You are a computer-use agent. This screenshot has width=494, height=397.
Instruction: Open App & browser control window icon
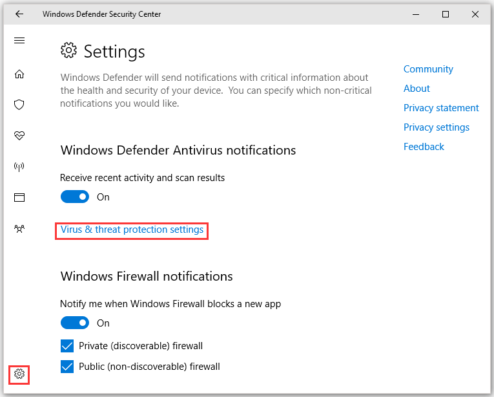click(19, 198)
